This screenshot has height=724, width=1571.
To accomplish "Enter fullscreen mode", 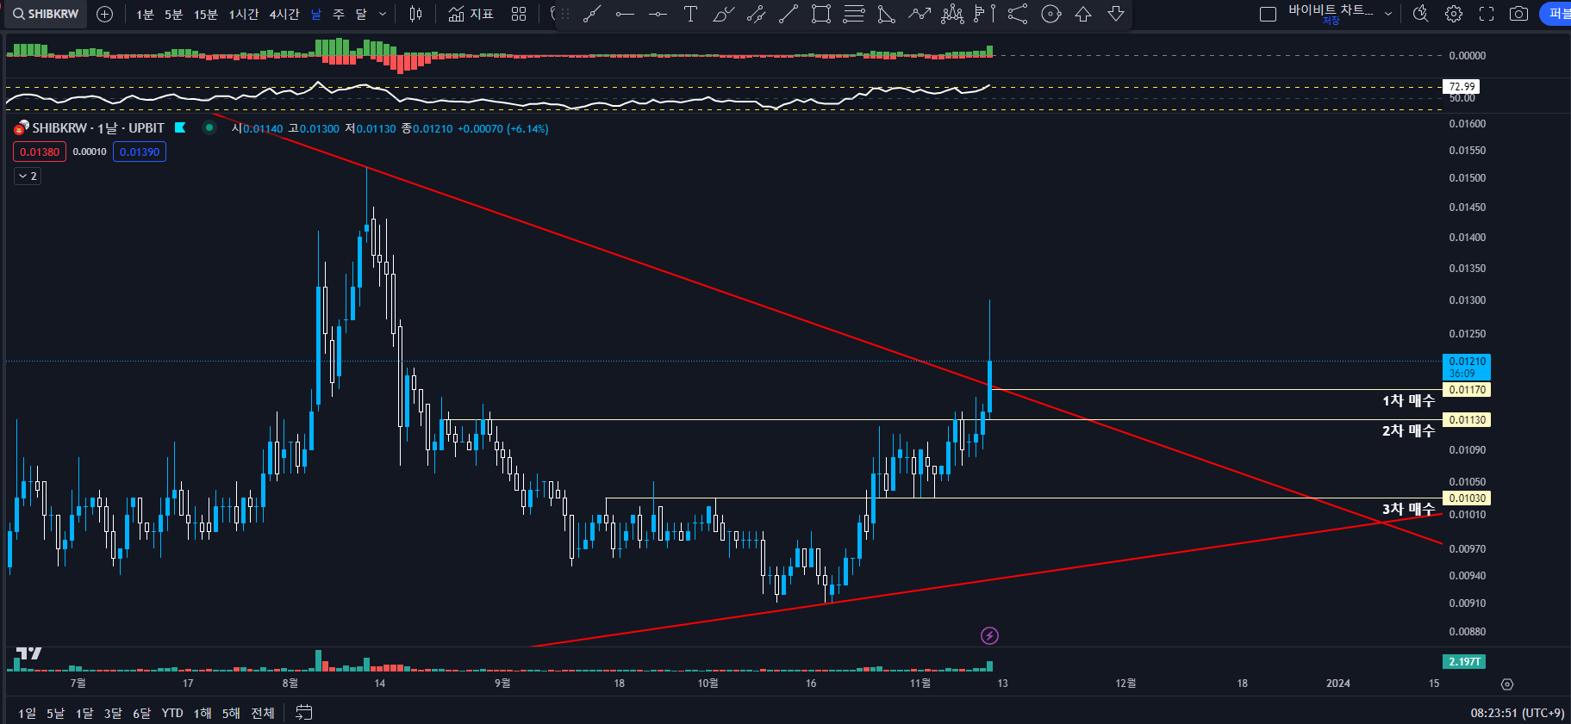I will [x=1487, y=14].
